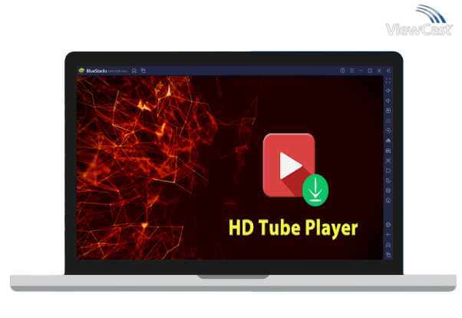The image size is (462, 318).
Task: Click the BlueStacks logo icon in title bar
Action: pos(81,71)
